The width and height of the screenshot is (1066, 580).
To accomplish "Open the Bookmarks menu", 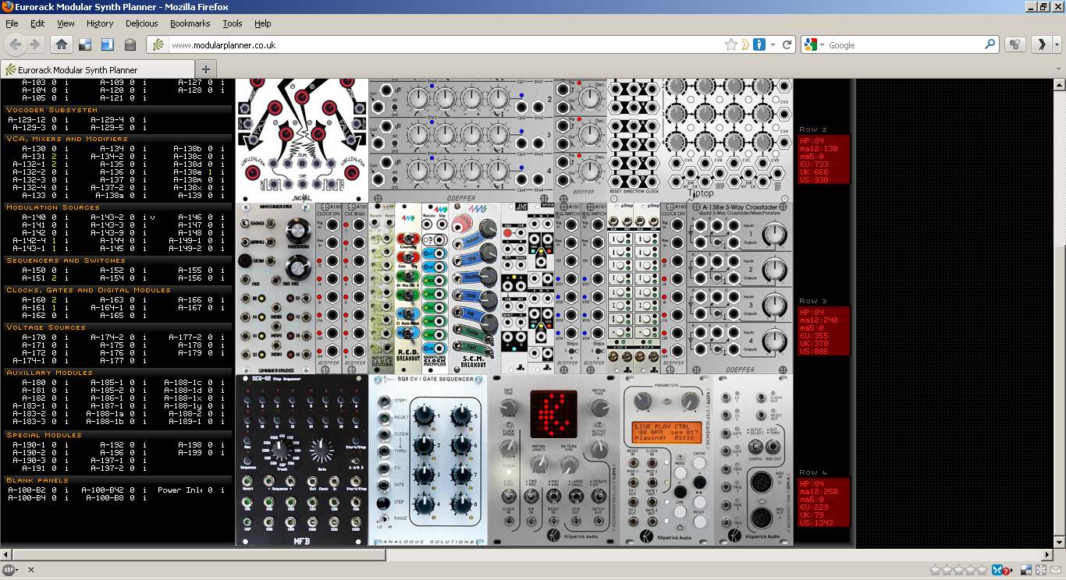I will pos(190,23).
